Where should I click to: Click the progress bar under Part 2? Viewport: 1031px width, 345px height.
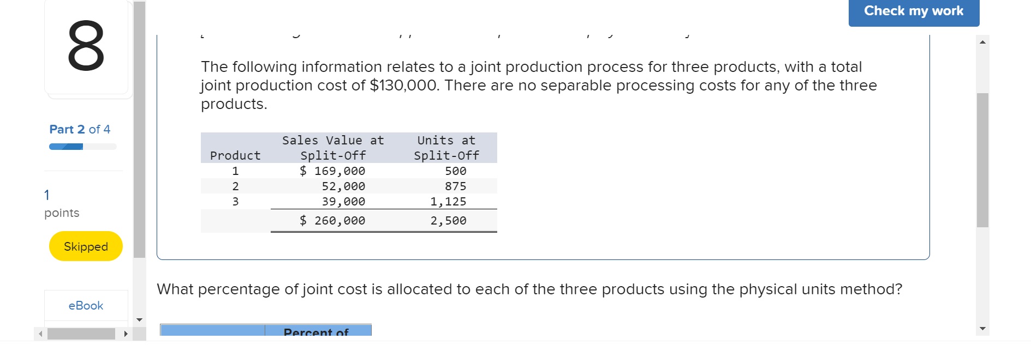click(82, 146)
